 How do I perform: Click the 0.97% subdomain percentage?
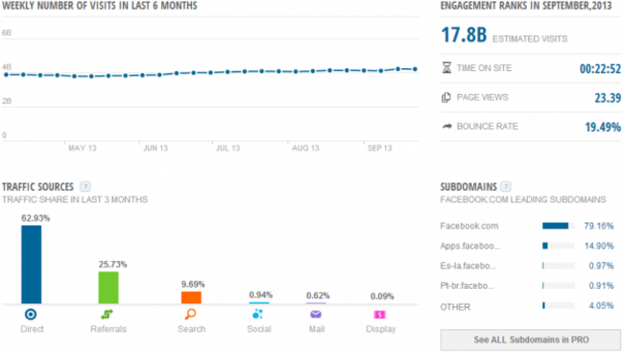pyautogui.click(x=601, y=266)
